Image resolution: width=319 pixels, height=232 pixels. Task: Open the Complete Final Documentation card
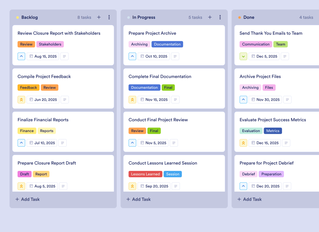pyautogui.click(x=160, y=76)
